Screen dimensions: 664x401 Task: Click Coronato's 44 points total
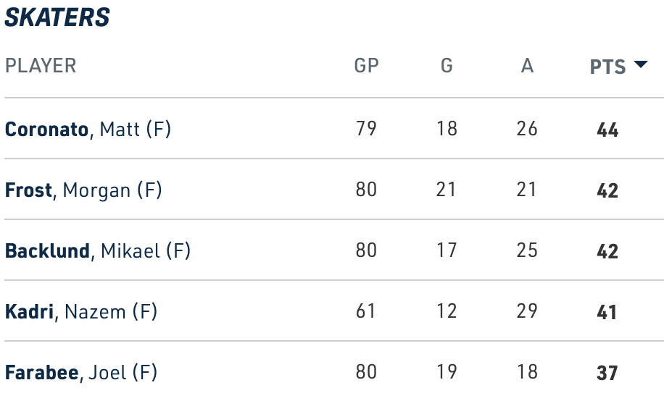(607, 130)
